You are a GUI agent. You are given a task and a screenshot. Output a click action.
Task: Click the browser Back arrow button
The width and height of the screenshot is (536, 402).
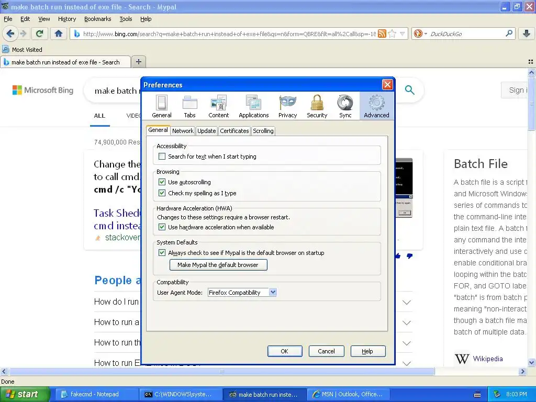(x=10, y=33)
